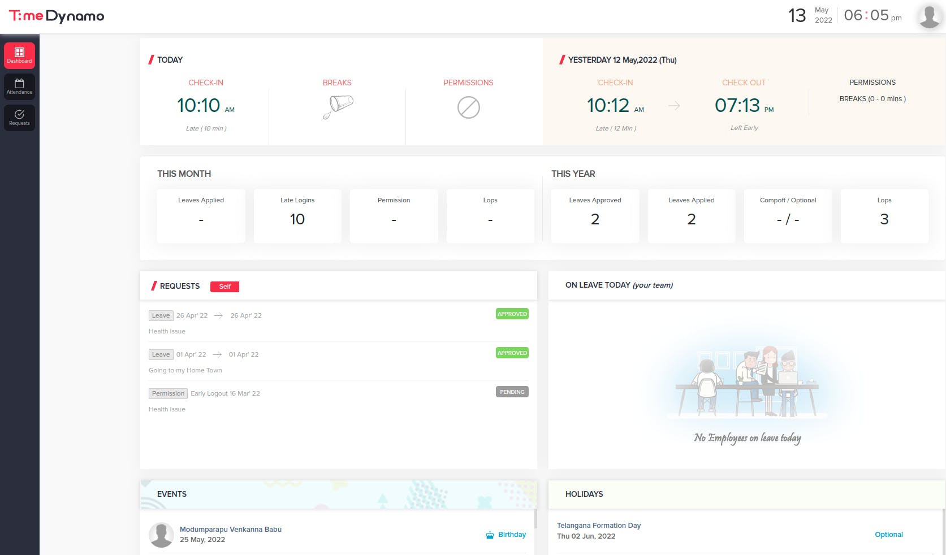
Task: Click the prohibited icon under PERMISSIONS
Action: pyautogui.click(x=468, y=107)
